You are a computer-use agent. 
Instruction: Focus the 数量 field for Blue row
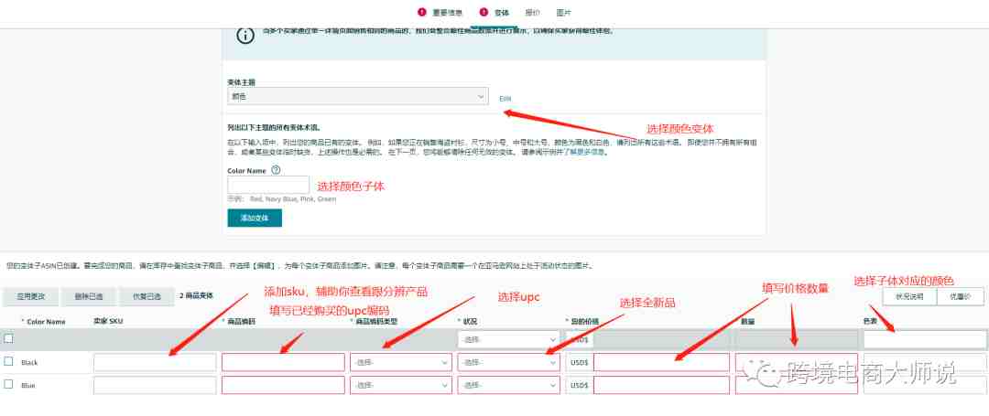tap(796, 385)
